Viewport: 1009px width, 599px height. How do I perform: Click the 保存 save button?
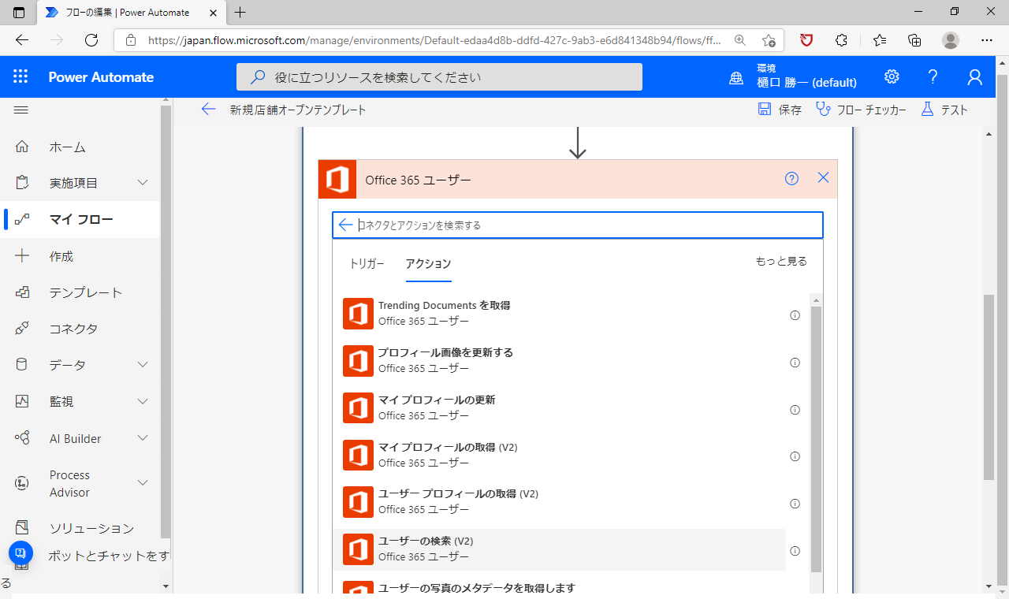780,110
